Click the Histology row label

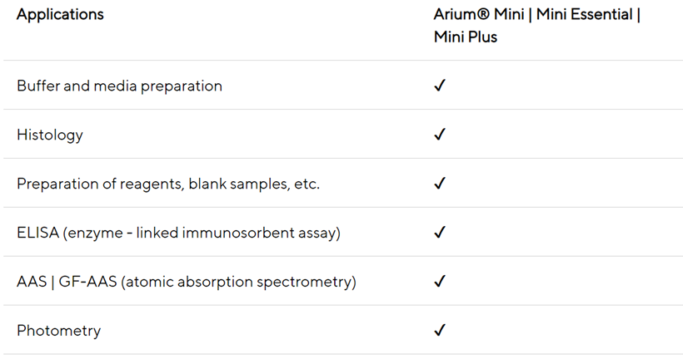point(50,135)
